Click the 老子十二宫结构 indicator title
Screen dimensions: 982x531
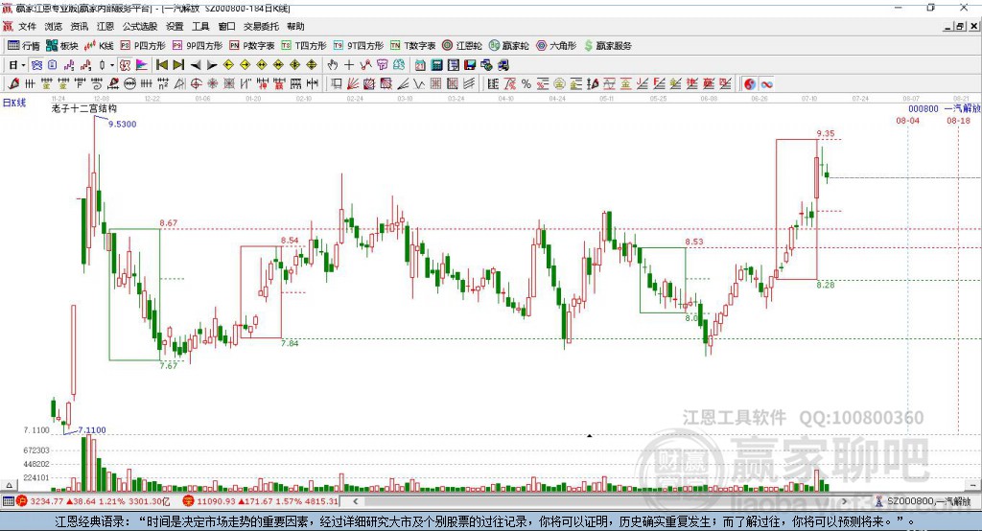84,108
